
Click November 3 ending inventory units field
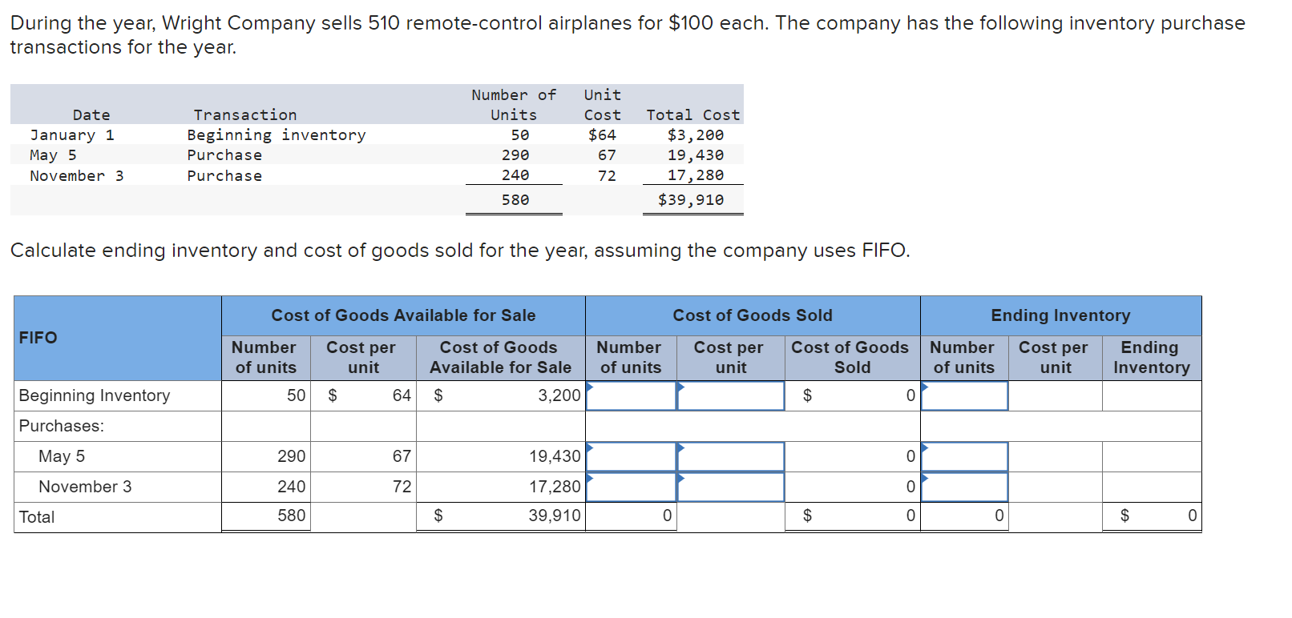click(x=964, y=487)
